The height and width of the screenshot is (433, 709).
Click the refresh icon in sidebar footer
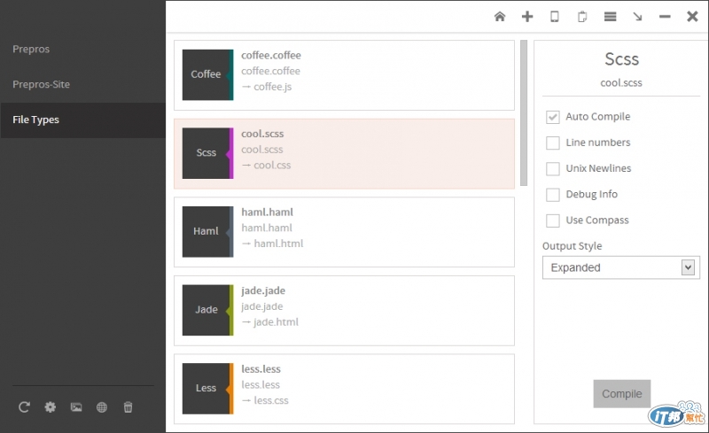point(24,407)
